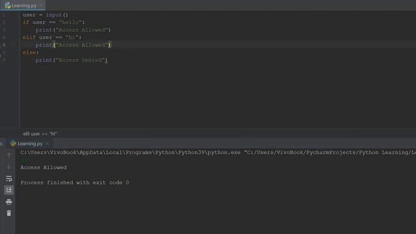
Task: Click line number 5 in the gutter
Action: (x=4, y=45)
